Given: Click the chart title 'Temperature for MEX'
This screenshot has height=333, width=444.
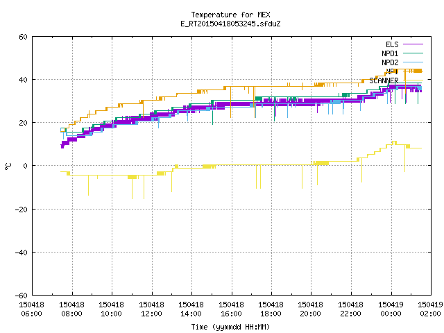Looking at the screenshot, I should pos(230,15).
